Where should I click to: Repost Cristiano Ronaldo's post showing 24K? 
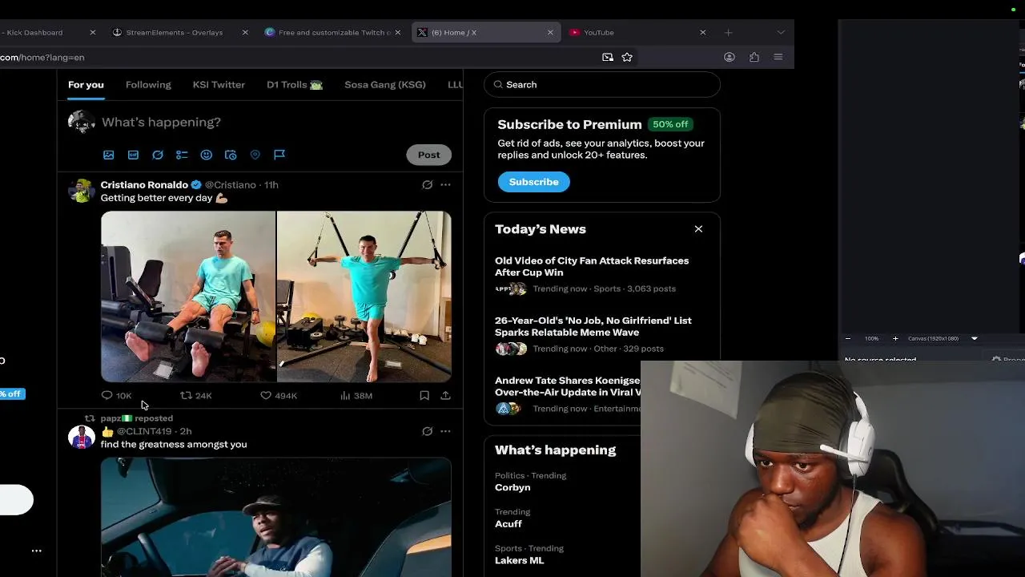(x=195, y=396)
